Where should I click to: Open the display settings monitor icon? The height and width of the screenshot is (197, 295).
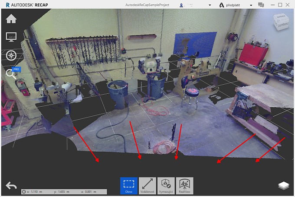11,37
